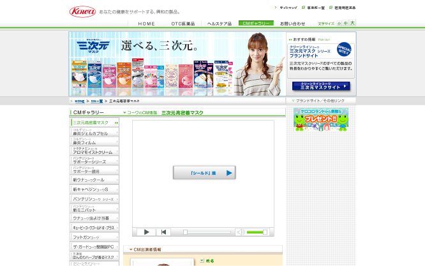The image size is (425, 266).
Task: Select フットガンコーワ in the sidebar
Action: pos(94,237)
